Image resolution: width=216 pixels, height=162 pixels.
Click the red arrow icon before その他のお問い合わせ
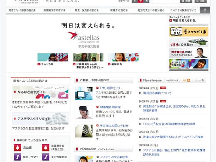click(x=97, y=126)
